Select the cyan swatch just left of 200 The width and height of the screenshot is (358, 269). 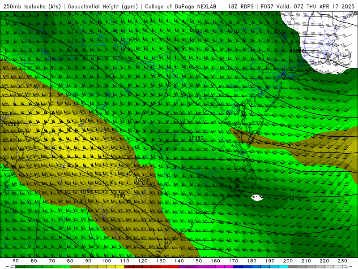pos(283,267)
